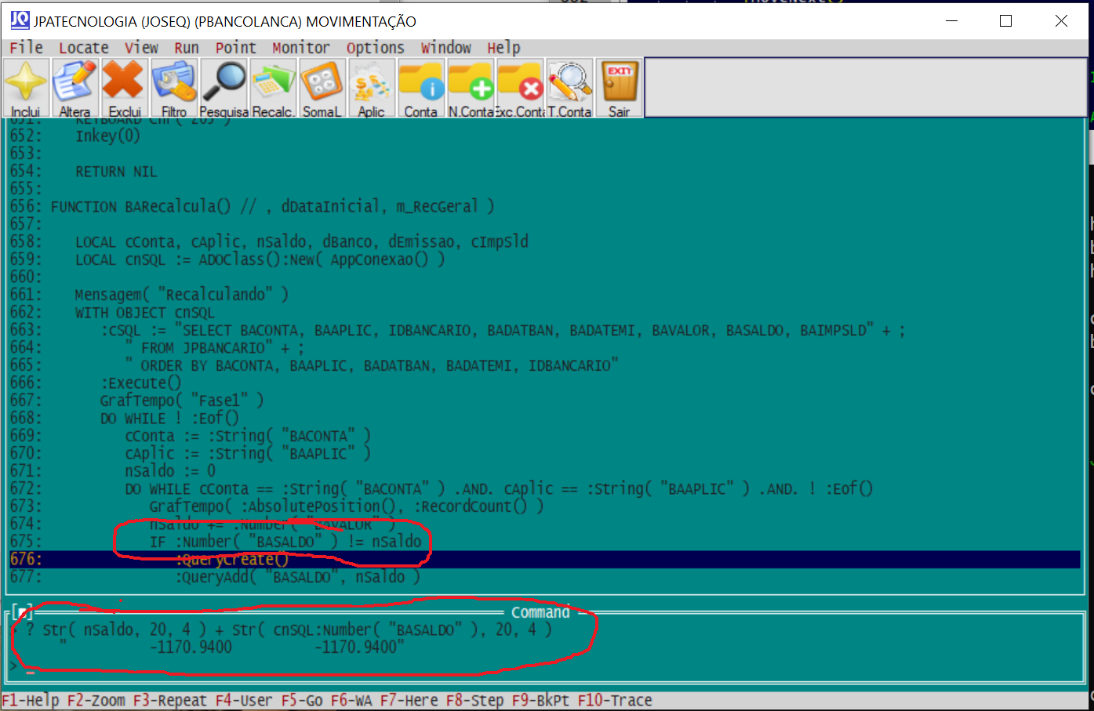The height and width of the screenshot is (711, 1094).
Task: Open the Options menu
Action: click(x=376, y=48)
